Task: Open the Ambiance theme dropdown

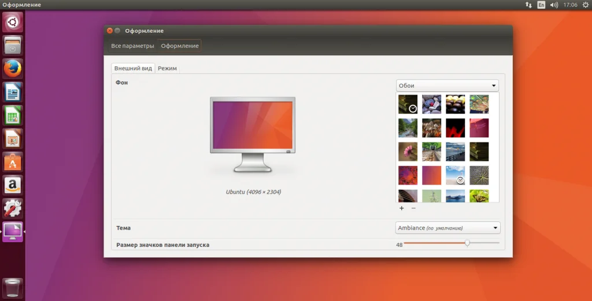Action: [x=447, y=228]
